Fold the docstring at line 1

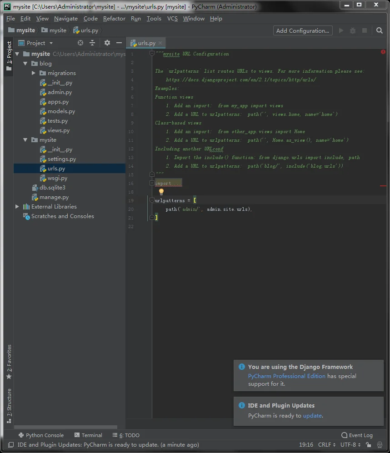point(152,53)
